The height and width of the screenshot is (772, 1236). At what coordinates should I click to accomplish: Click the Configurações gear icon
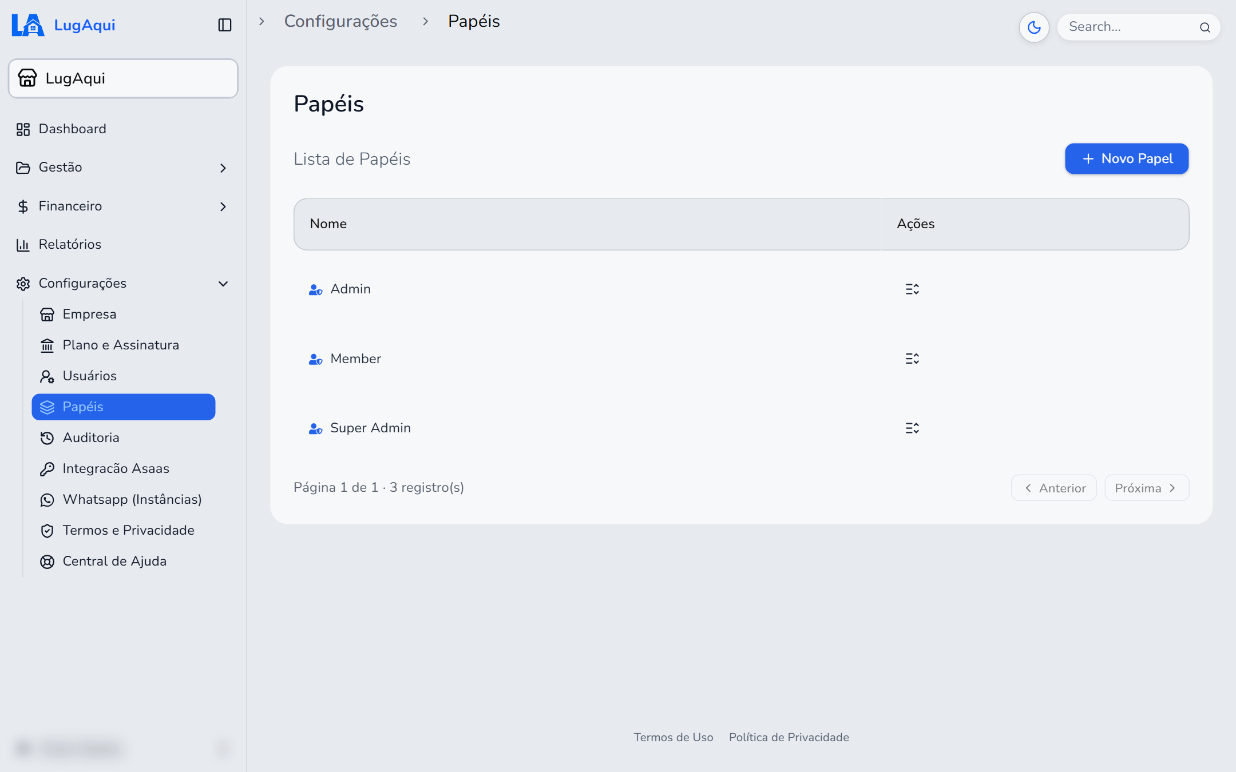click(x=23, y=284)
